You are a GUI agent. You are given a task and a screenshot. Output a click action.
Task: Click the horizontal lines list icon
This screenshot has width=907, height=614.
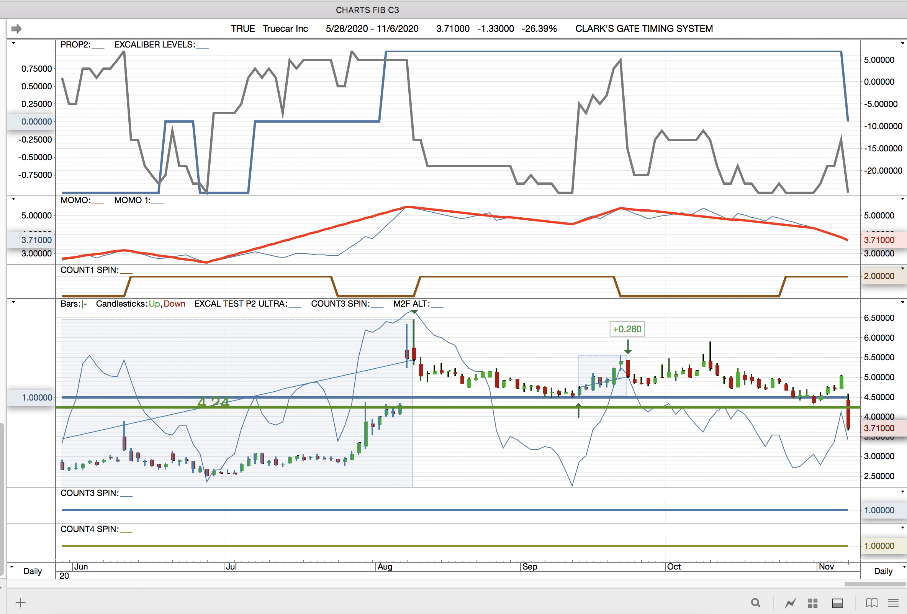click(x=893, y=603)
